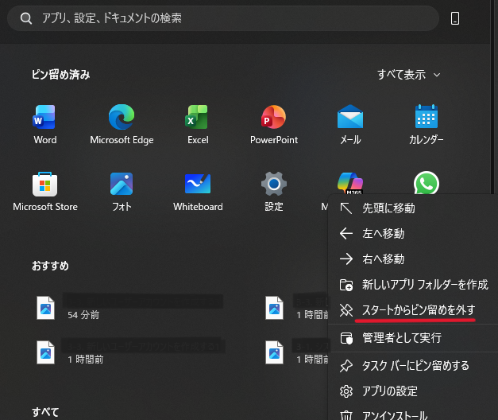
Task: Choose タスク バーにピン留めする
Action: 413,366
